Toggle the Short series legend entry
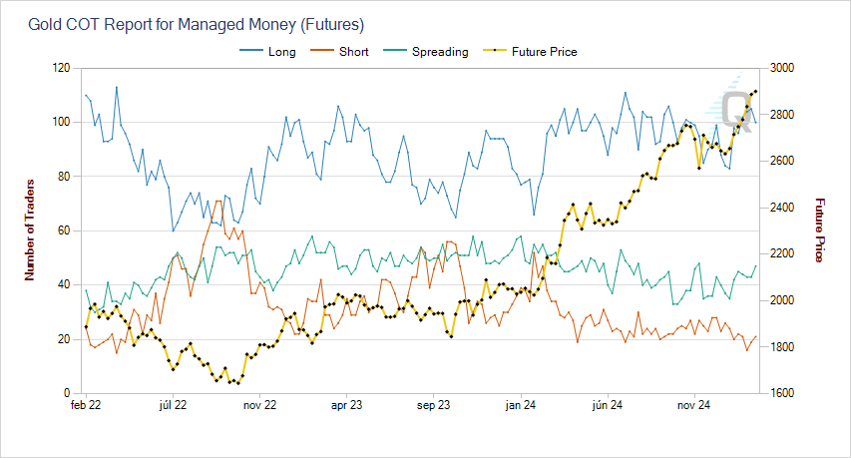The height and width of the screenshot is (458, 851). [353, 51]
